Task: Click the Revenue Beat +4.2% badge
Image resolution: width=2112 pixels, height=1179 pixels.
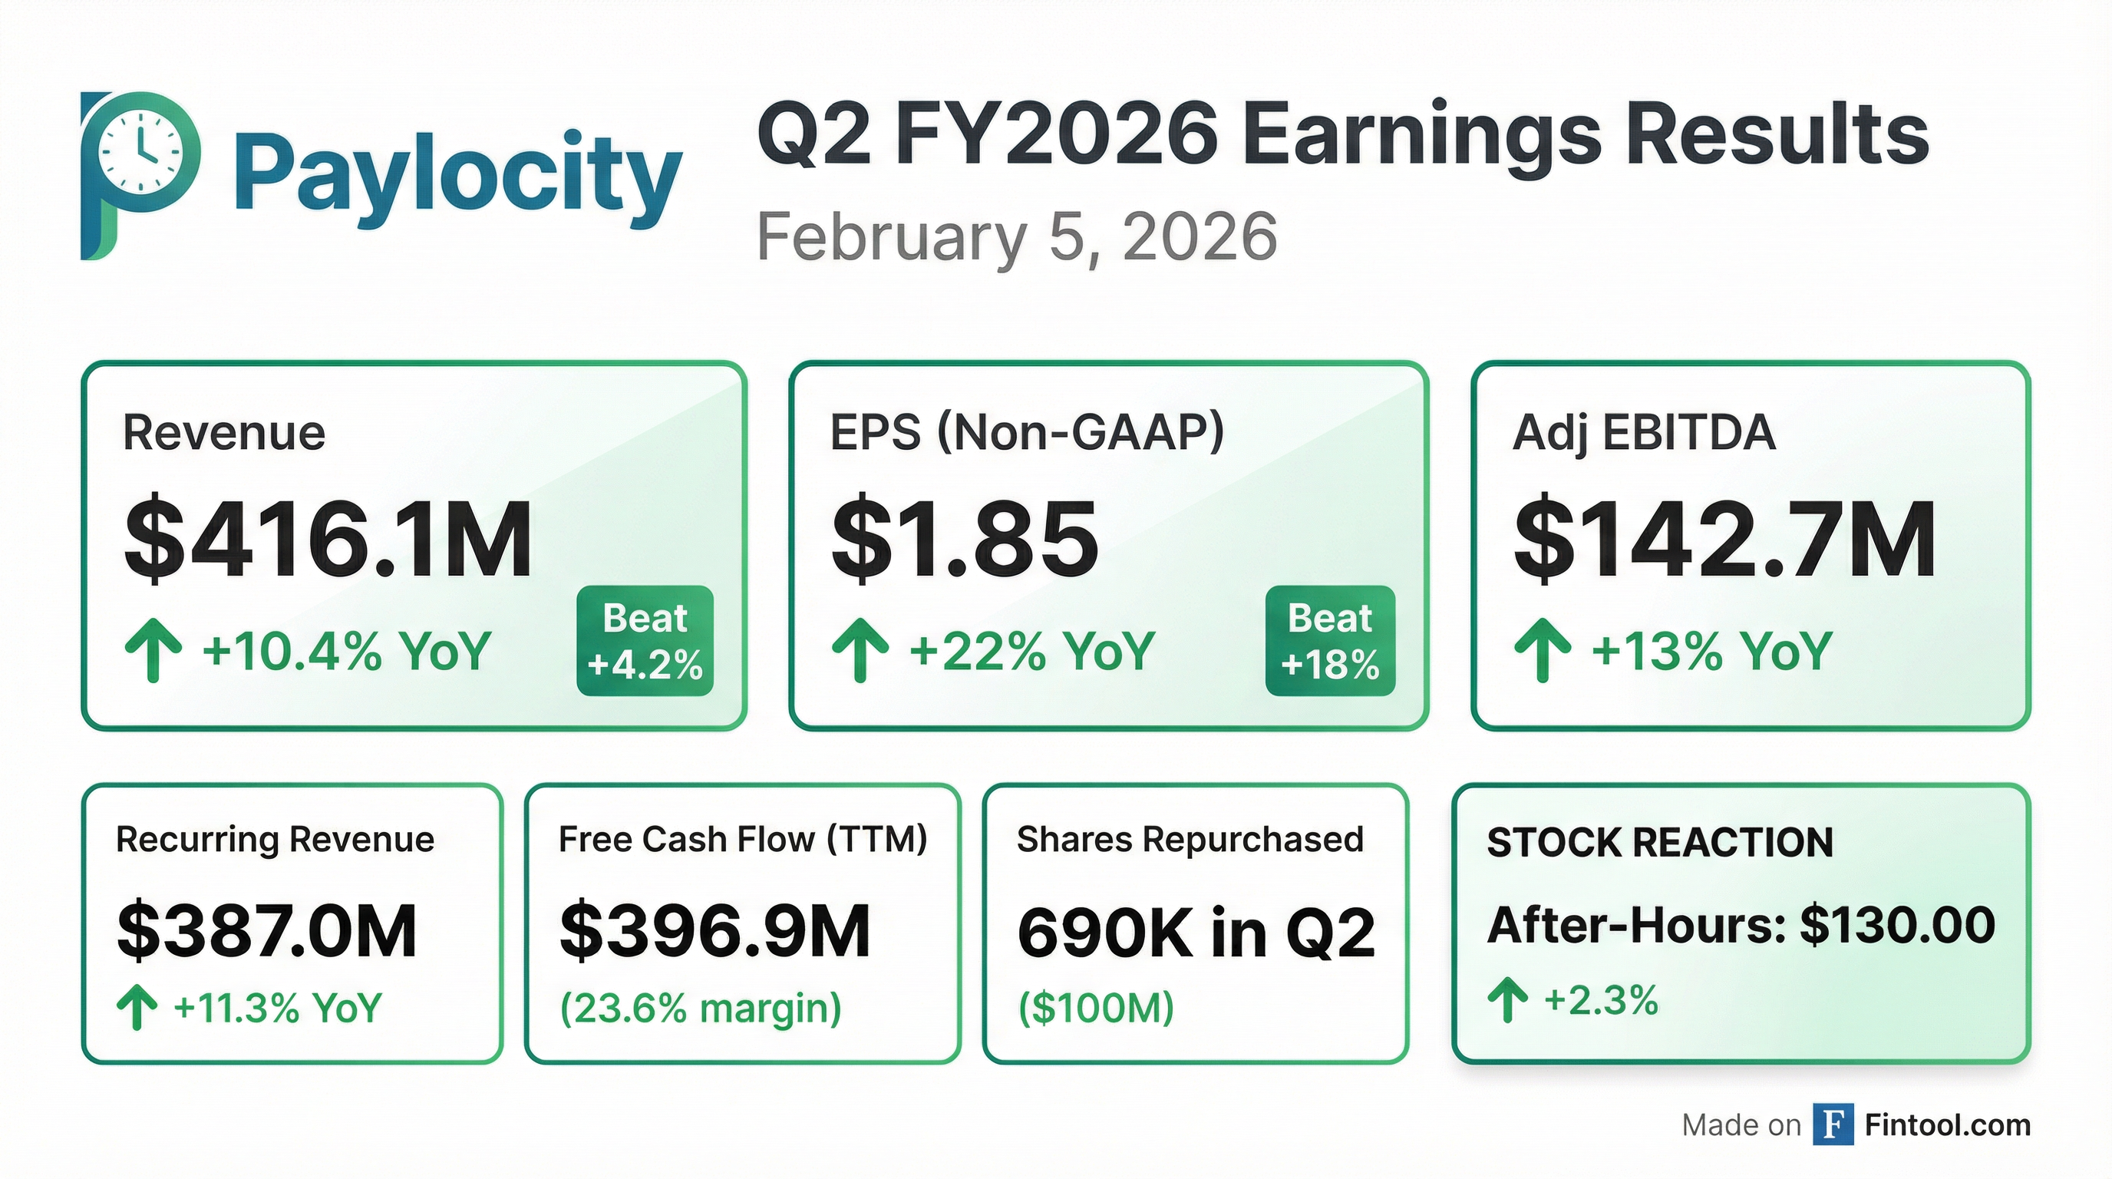Action: click(645, 641)
